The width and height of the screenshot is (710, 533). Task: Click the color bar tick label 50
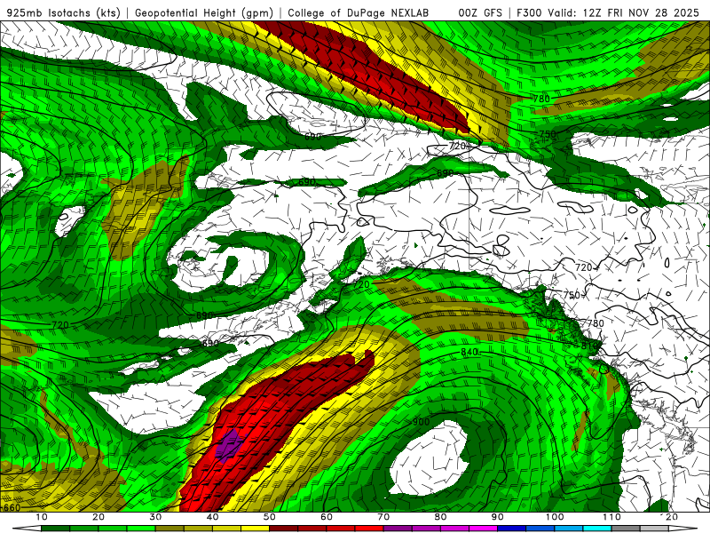pos(270,517)
